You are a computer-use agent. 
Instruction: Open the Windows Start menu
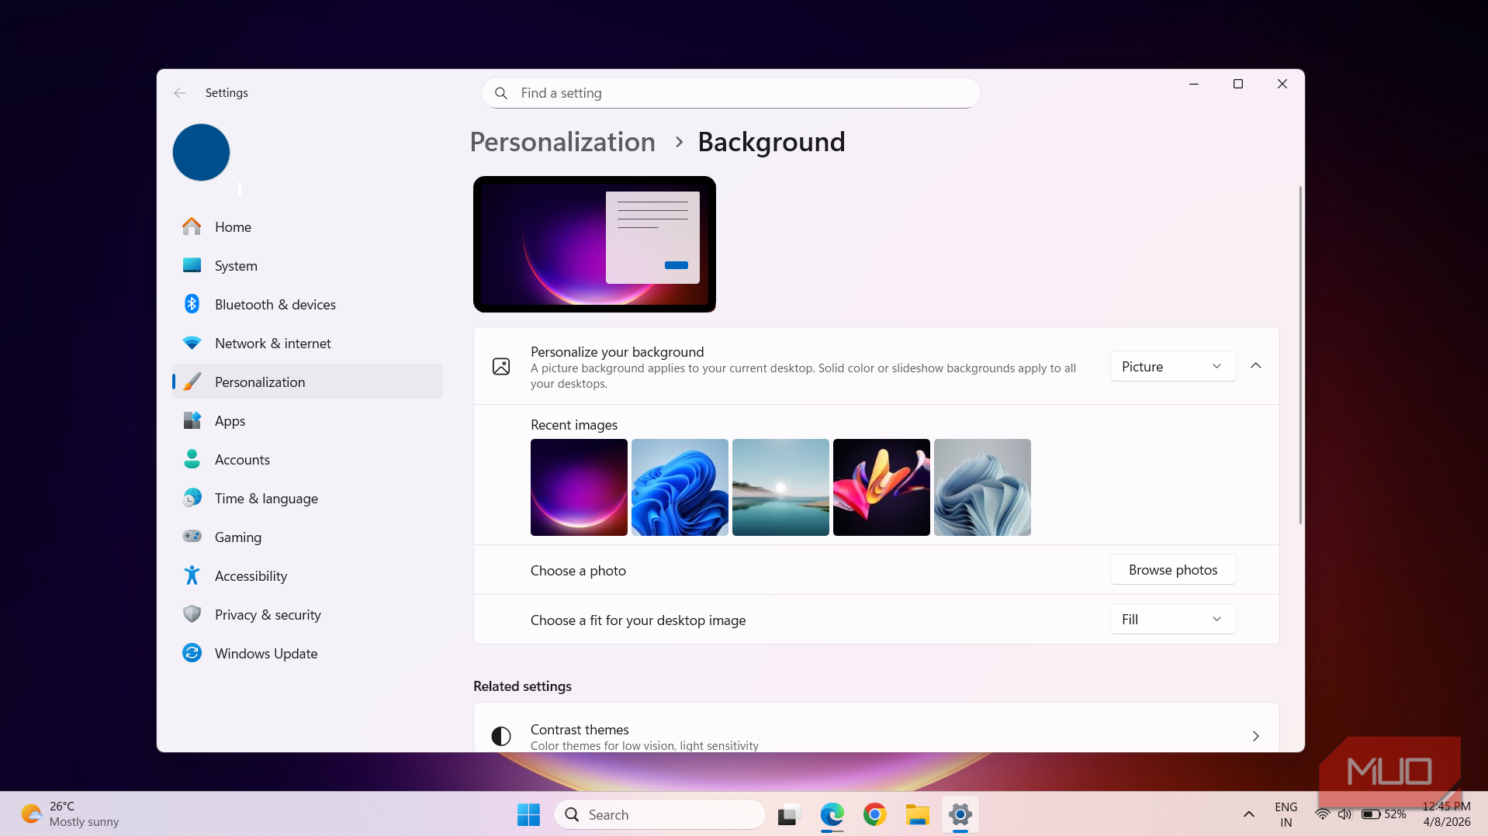(x=528, y=814)
